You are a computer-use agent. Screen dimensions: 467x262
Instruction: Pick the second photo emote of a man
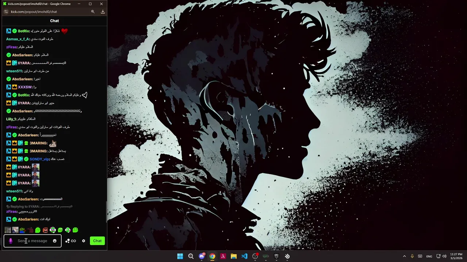pyautogui.click(x=15, y=230)
